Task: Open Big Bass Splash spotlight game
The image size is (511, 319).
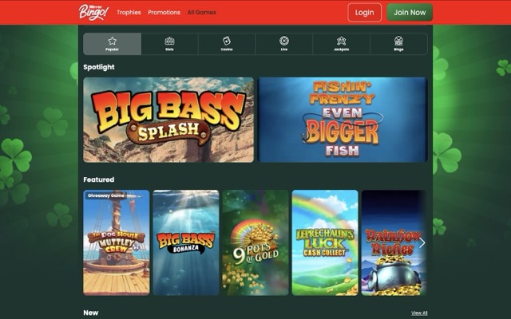Action: tap(168, 120)
